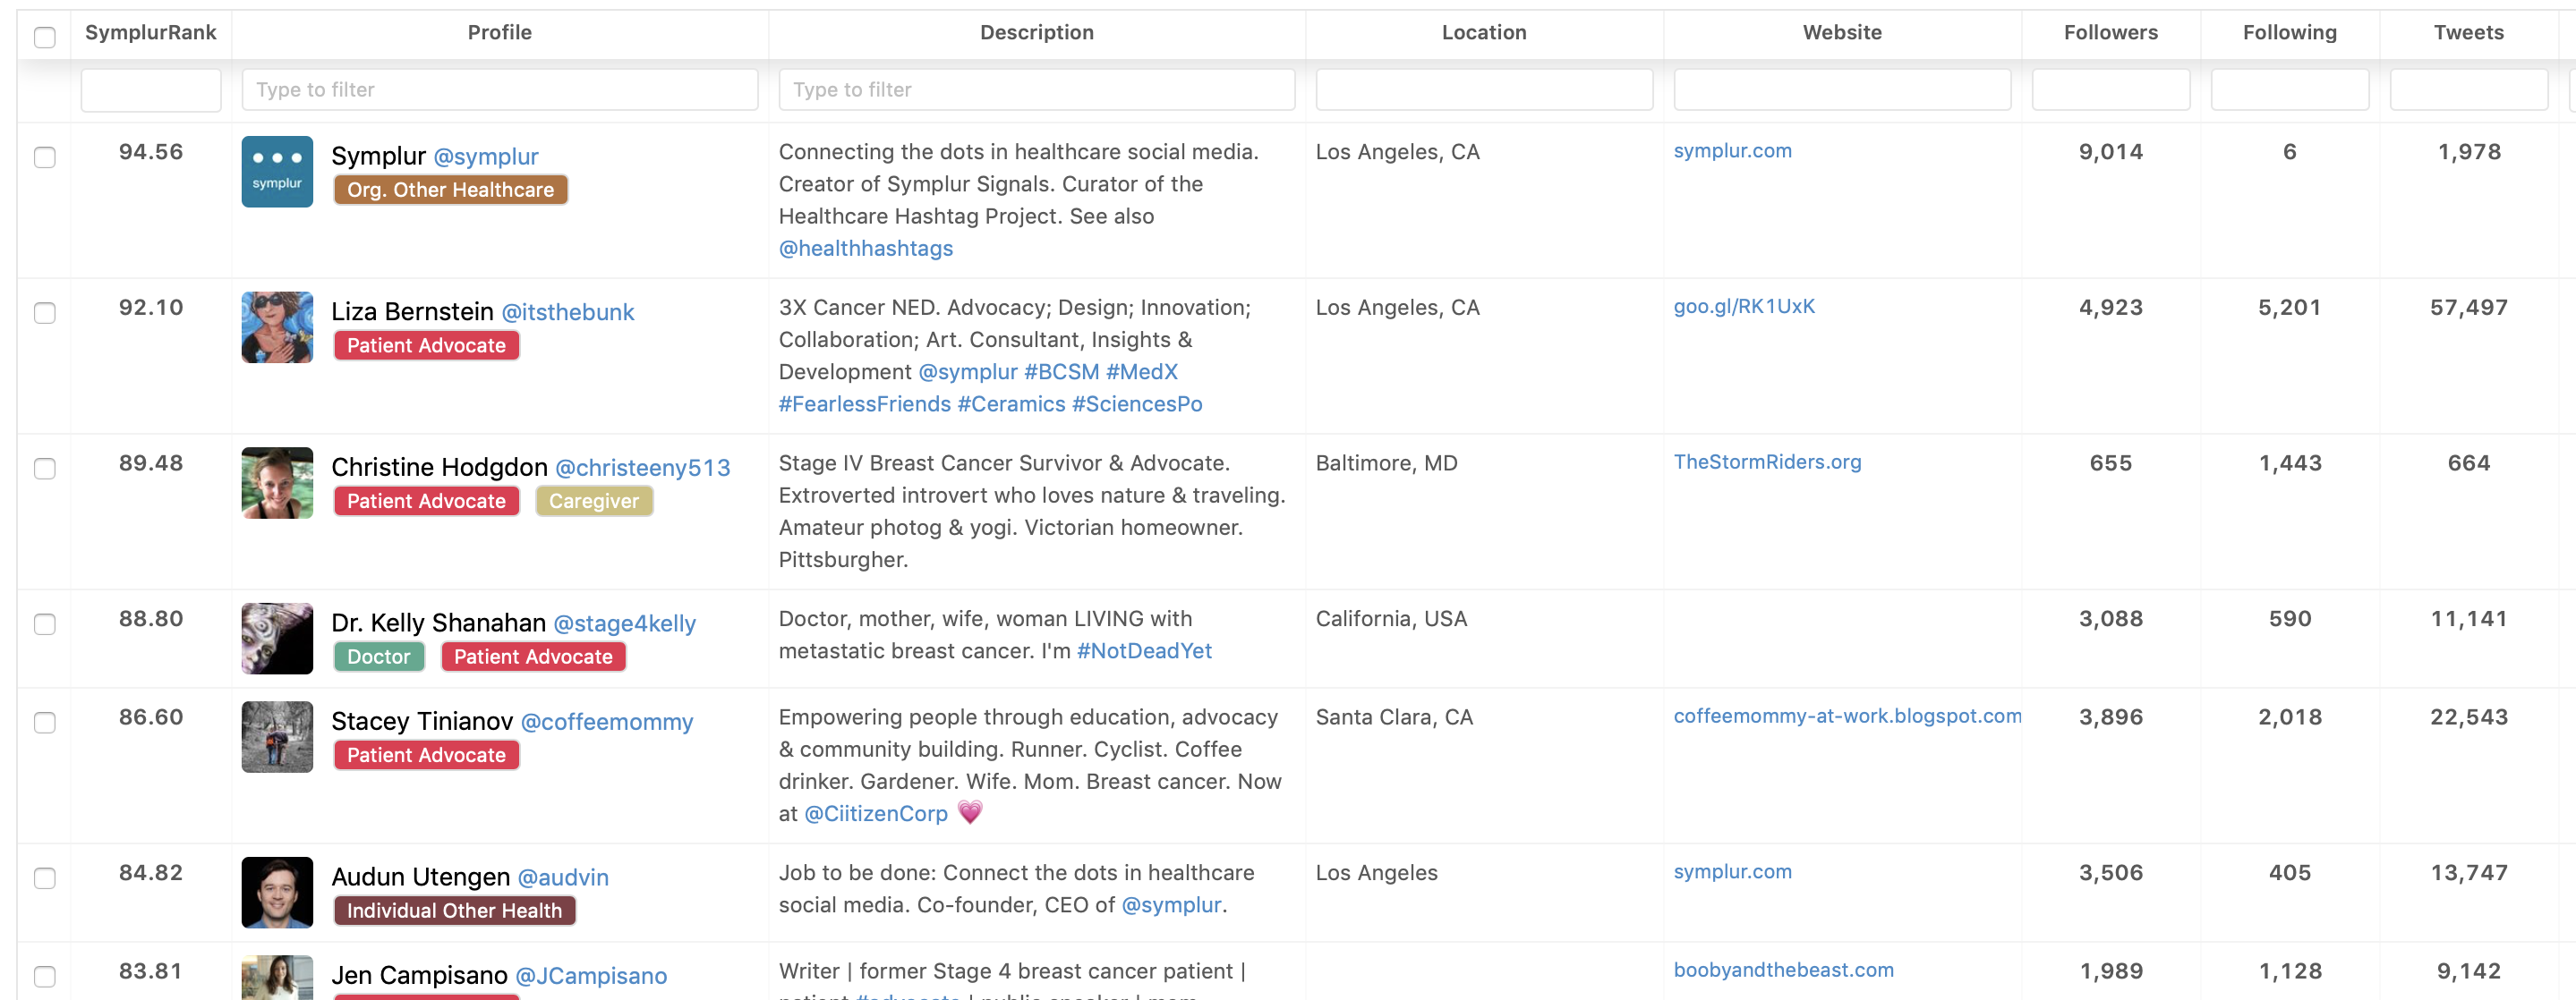Open the boobyandthebeast.com website link

click(x=1784, y=970)
